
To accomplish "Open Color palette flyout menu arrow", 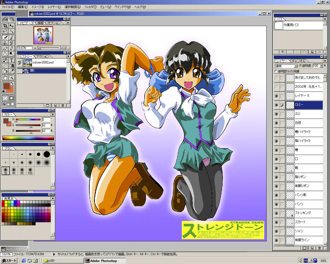I will point(53,114).
